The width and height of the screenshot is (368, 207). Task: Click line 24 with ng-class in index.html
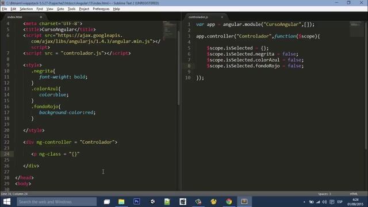point(56,154)
